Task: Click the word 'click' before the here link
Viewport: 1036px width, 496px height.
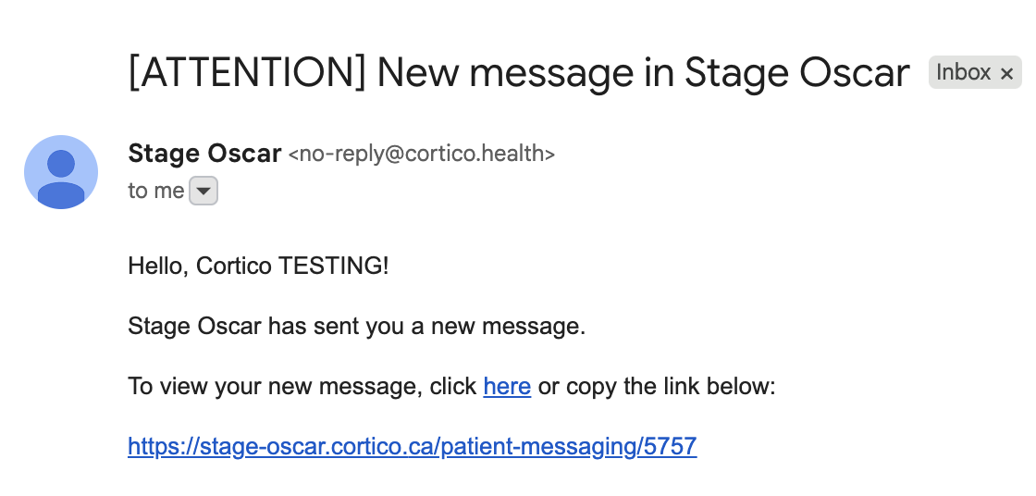Action: pyautogui.click(x=453, y=386)
